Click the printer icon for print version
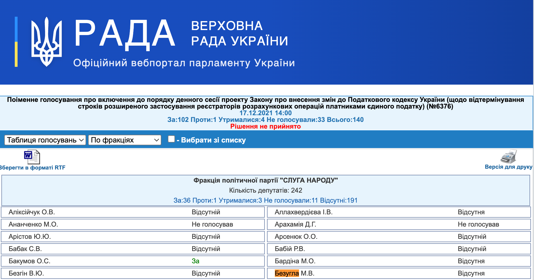The image size is (534, 280). pyautogui.click(x=509, y=156)
